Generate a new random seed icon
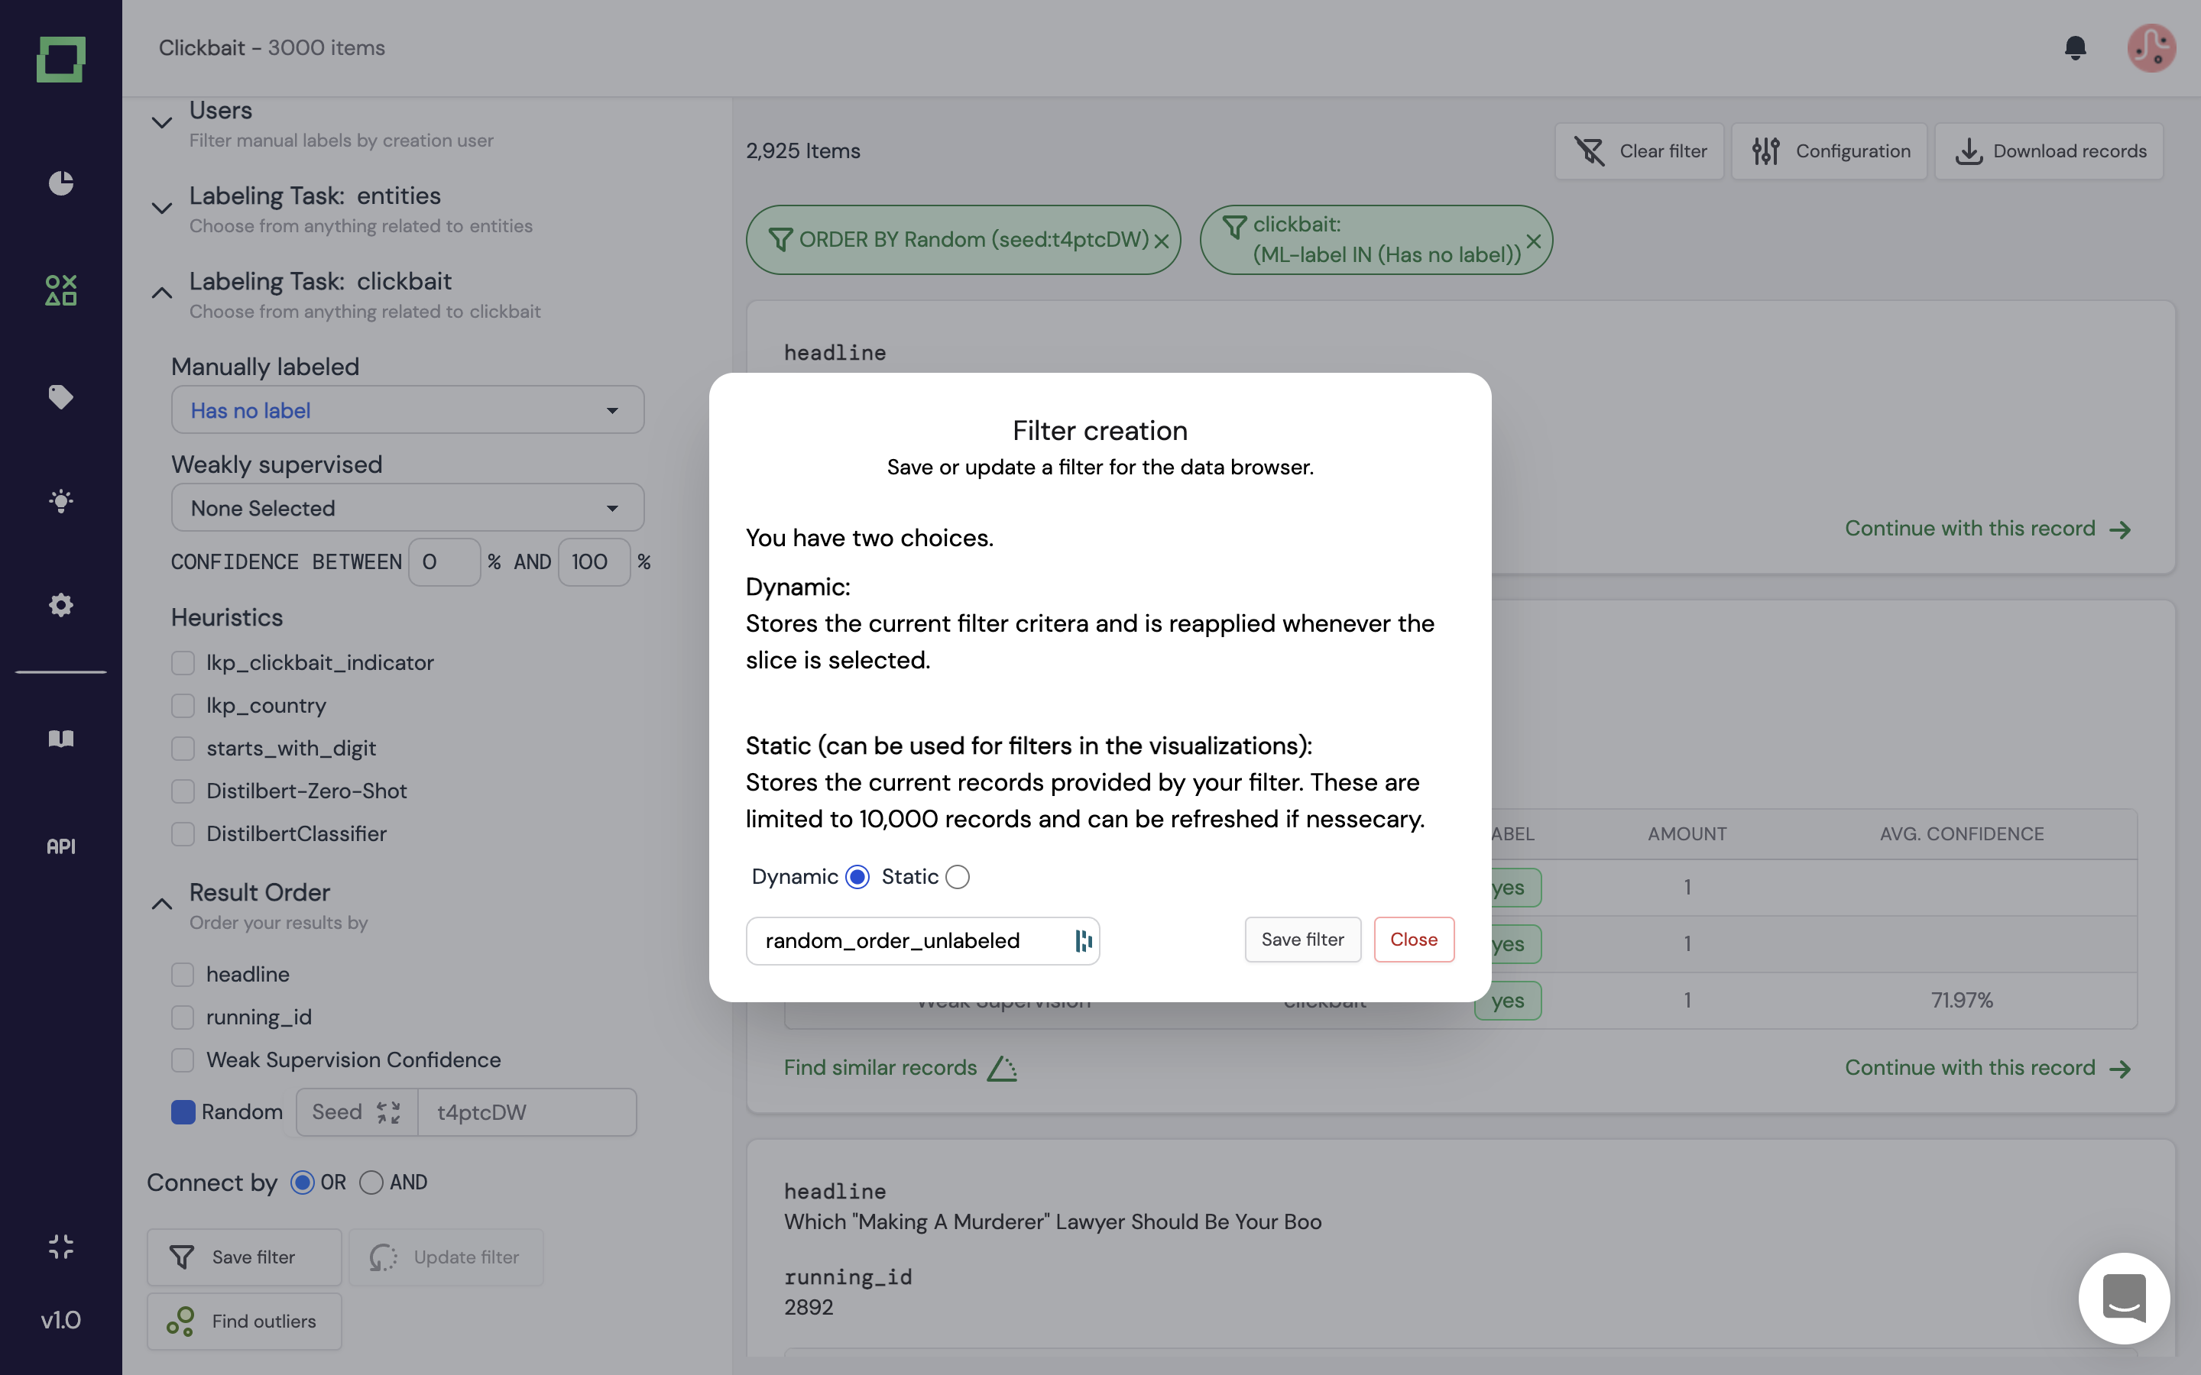Image resolution: width=2201 pixels, height=1375 pixels. [388, 1112]
